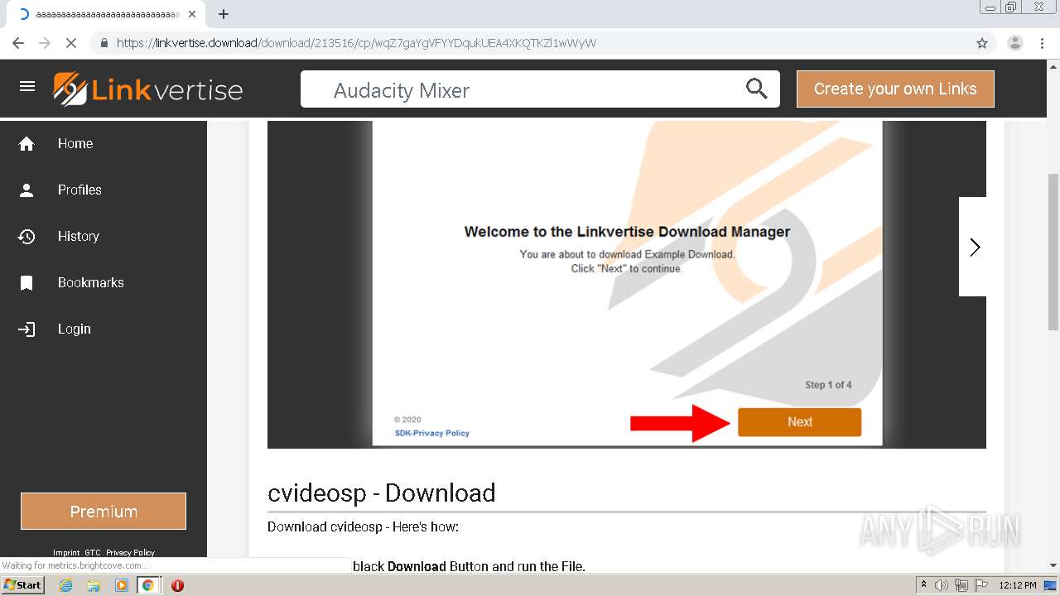This screenshot has height=596, width=1060.
Task: Click the orange Next button
Action: [799, 422]
